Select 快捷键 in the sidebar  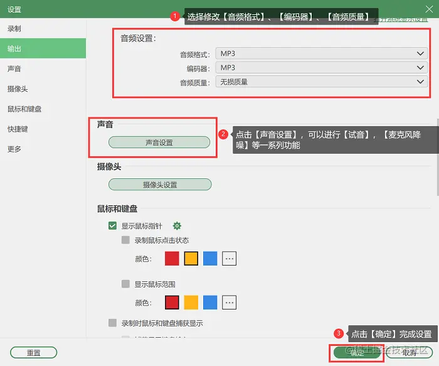point(43,129)
